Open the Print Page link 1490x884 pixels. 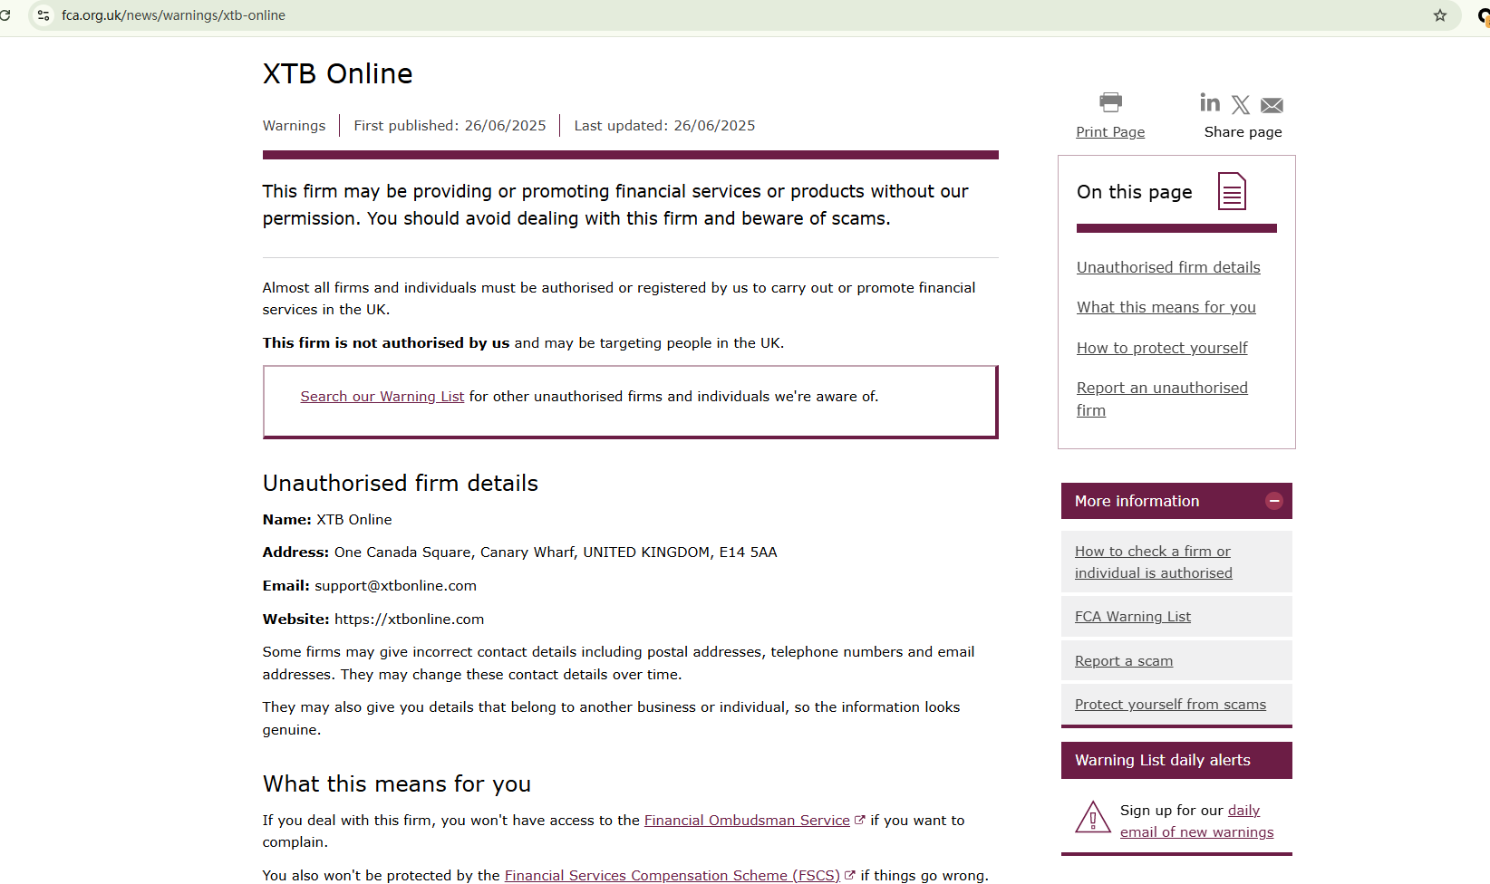[1110, 132]
